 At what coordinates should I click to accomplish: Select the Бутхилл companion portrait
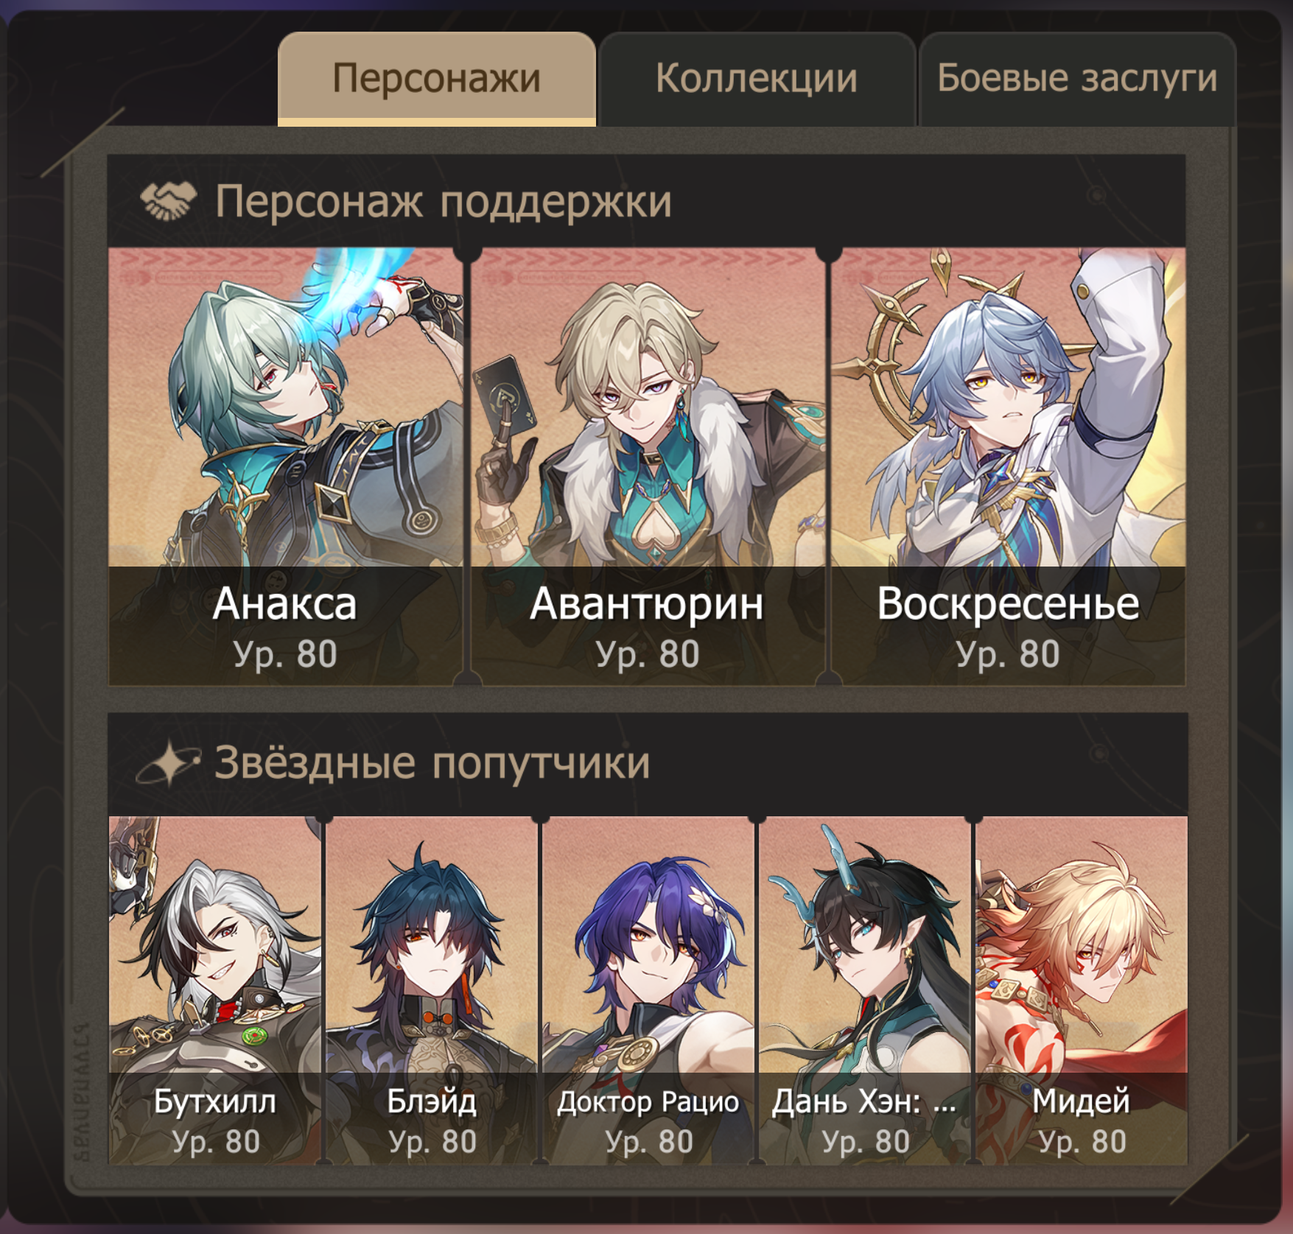(x=215, y=989)
